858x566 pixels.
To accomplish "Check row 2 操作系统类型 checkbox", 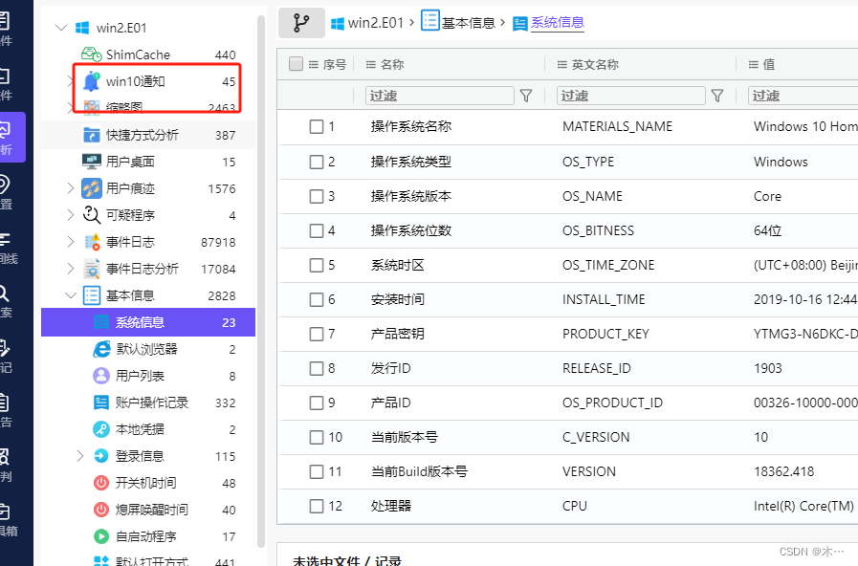I will point(317,162).
